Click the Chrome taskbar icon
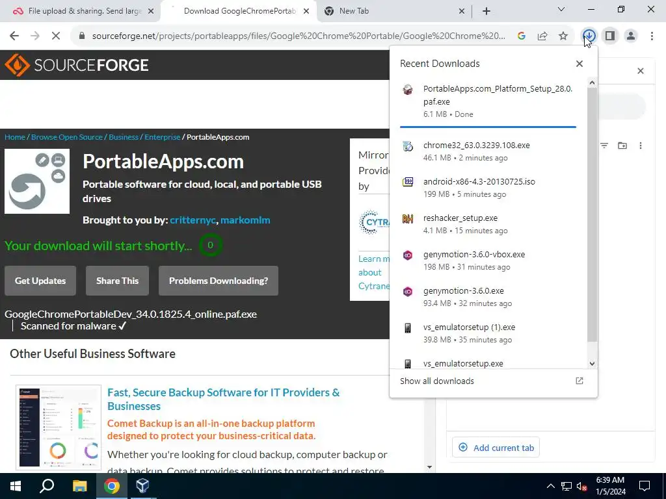 tap(111, 486)
